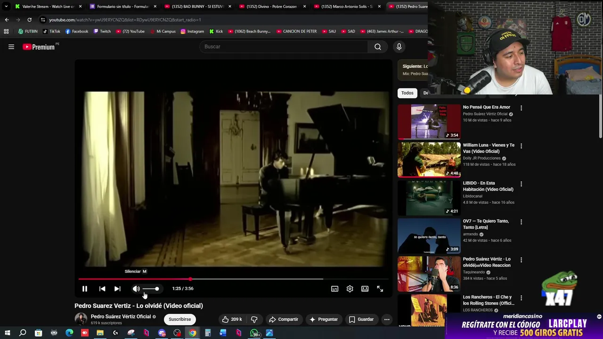The height and width of the screenshot is (339, 603).
Task: Open the player settings gear
Action: click(x=350, y=289)
